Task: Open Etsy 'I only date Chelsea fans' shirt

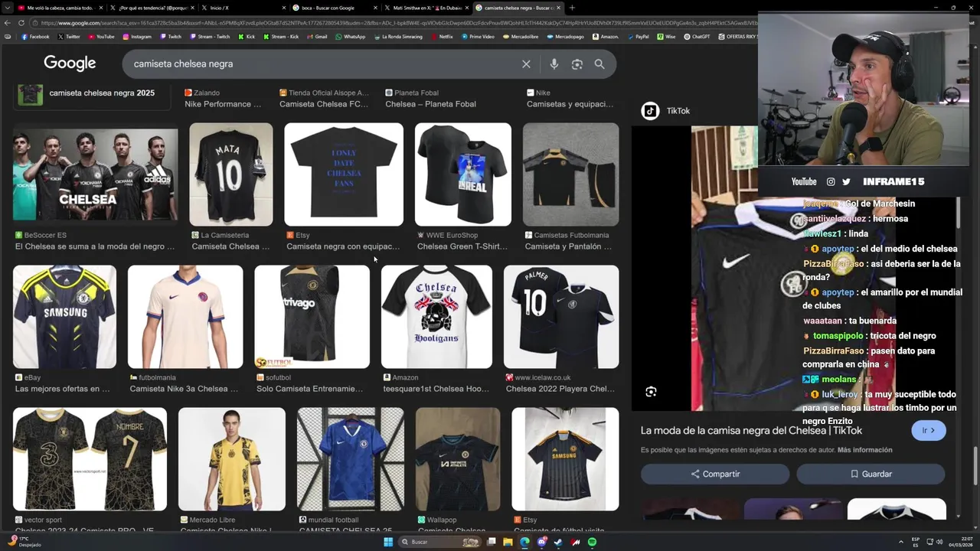Action: (344, 174)
